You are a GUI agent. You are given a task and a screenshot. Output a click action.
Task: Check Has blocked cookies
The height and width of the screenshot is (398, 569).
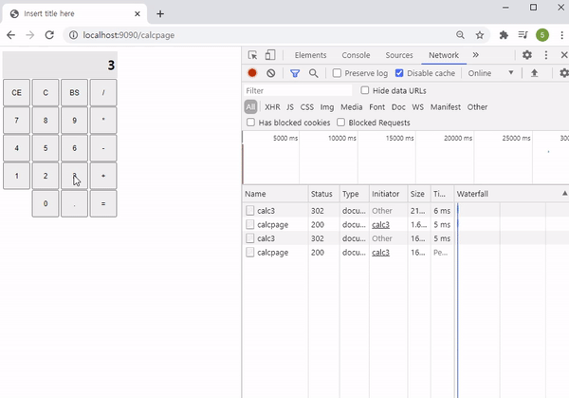[x=250, y=123]
